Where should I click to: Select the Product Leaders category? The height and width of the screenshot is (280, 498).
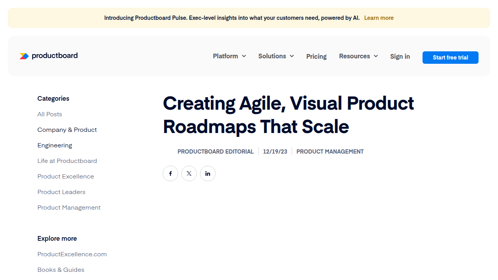pos(61,192)
